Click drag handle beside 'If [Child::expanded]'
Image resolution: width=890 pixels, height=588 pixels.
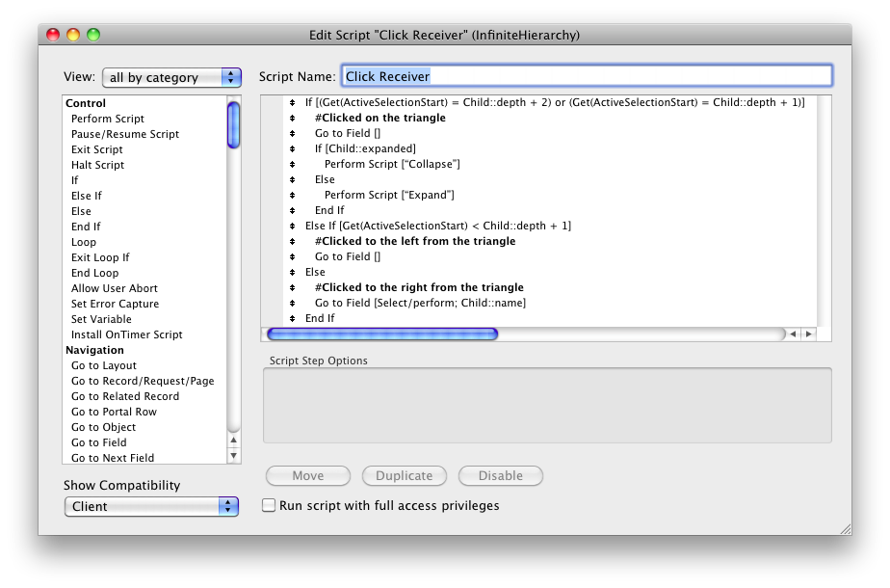(292, 148)
